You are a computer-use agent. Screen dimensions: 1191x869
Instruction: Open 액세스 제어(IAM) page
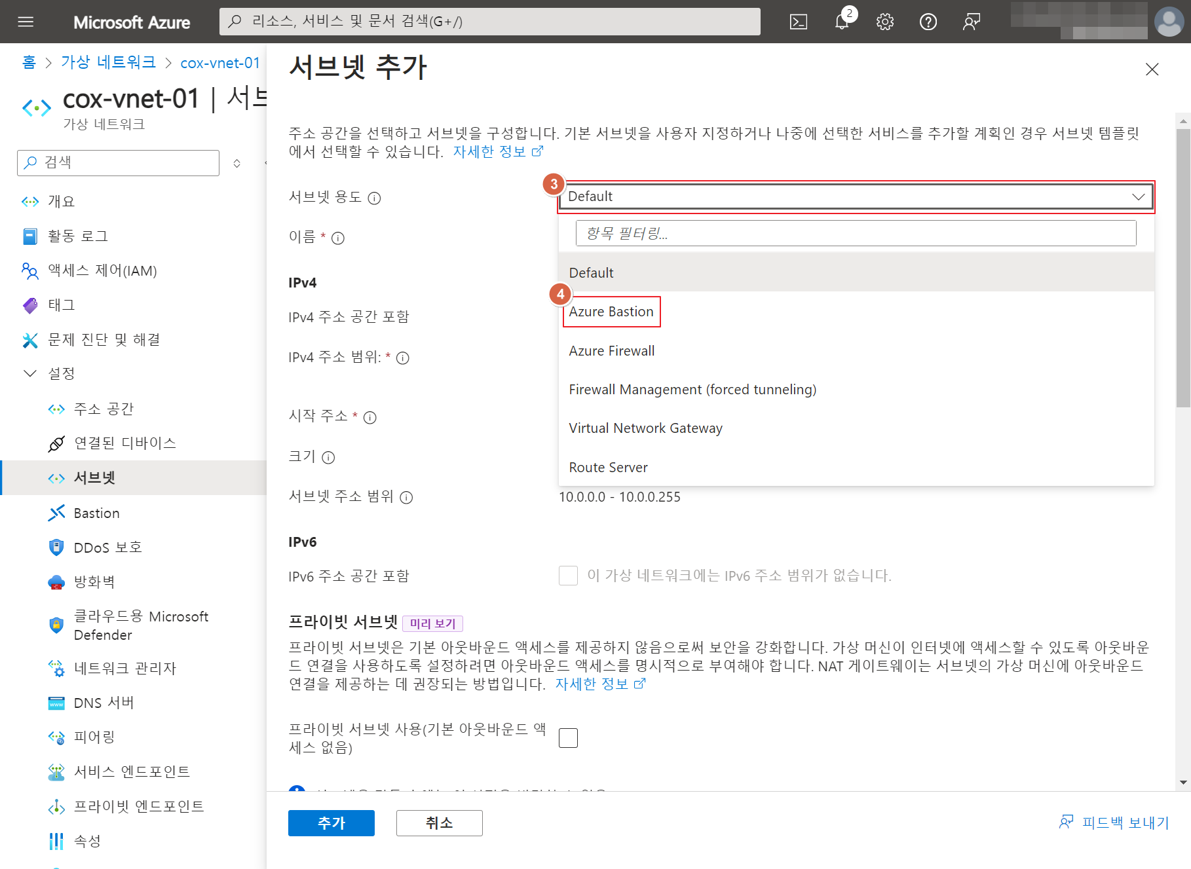[x=102, y=270]
